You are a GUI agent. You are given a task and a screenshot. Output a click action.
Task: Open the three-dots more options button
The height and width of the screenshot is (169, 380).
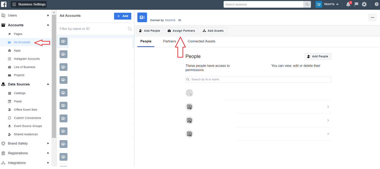(372, 17)
